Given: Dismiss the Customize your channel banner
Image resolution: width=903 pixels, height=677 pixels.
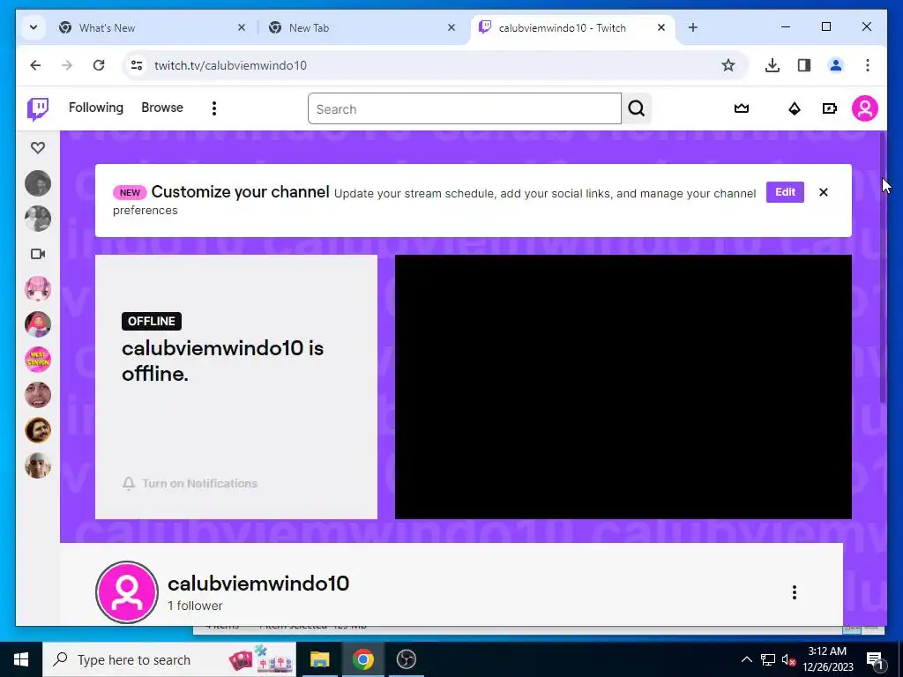Looking at the screenshot, I should (x=824, y=192).
